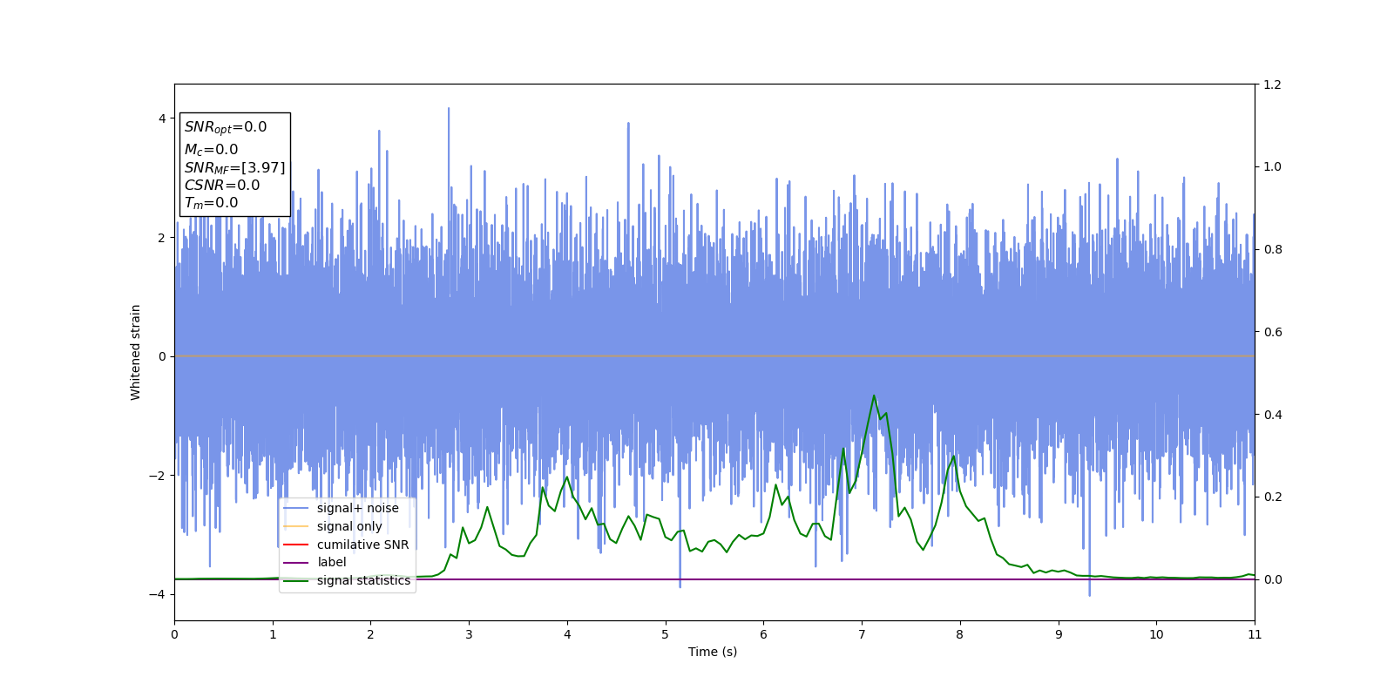The height and width of the screenshot is (697, 1394).
Task: Click the red line sample beside 'cumilative SNR'
Action: click(296, 545)
